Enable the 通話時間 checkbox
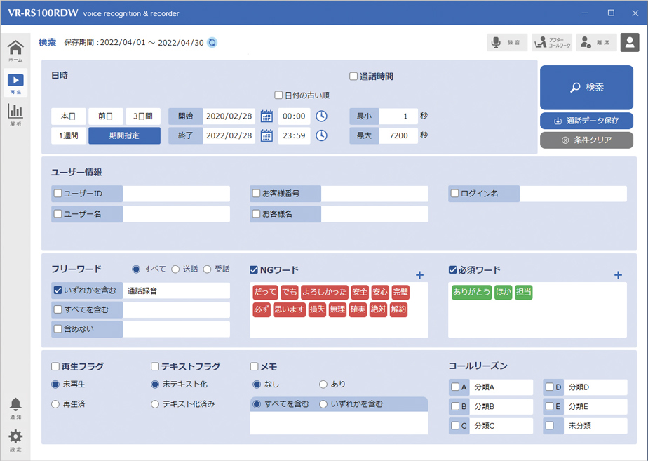Screen dimensions: 648x461 point(354,76)
